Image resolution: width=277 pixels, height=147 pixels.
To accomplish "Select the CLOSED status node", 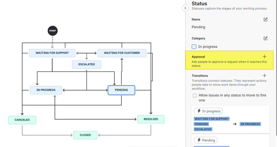I will coord(85,135).
